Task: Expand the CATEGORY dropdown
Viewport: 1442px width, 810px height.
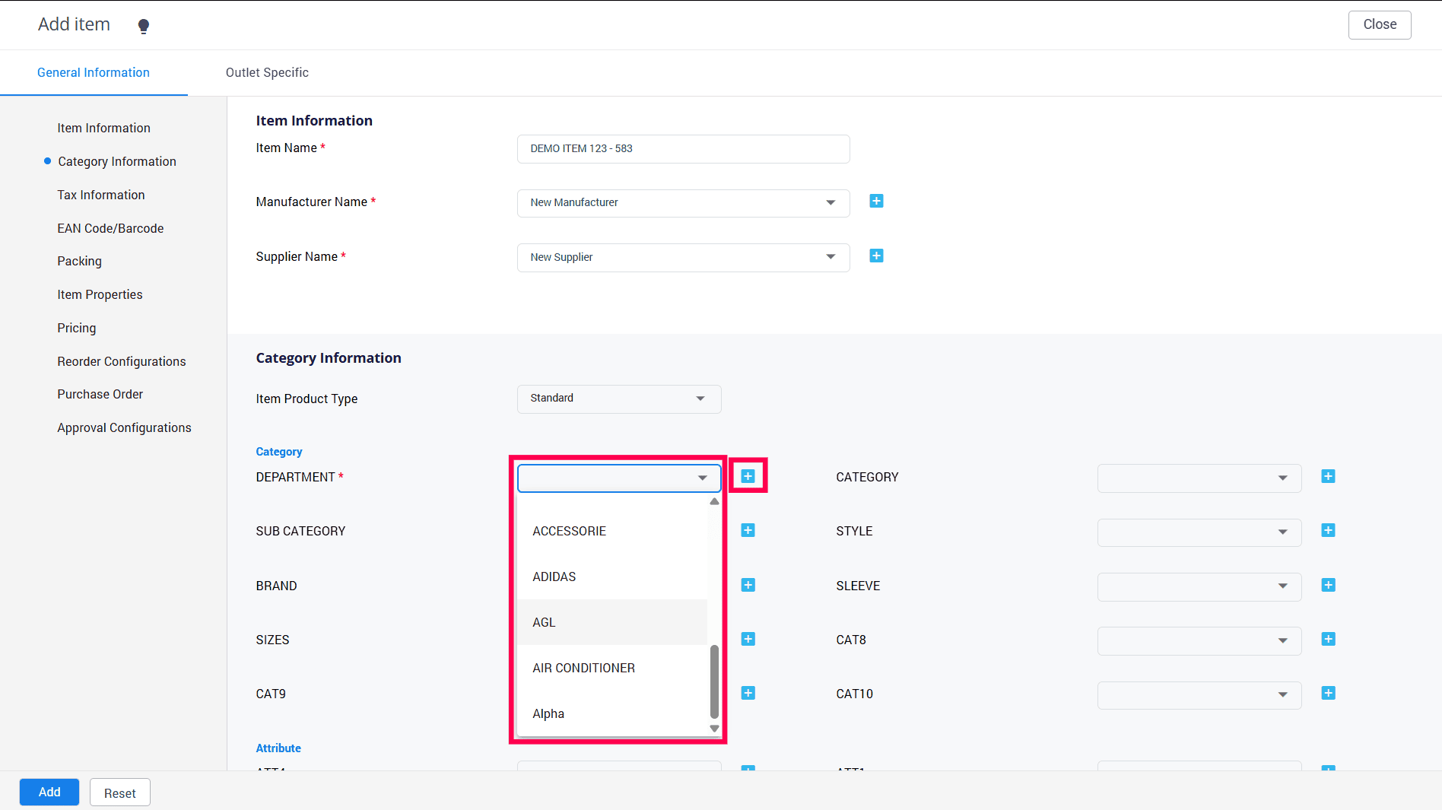Action: click(x=1199, y=478)
